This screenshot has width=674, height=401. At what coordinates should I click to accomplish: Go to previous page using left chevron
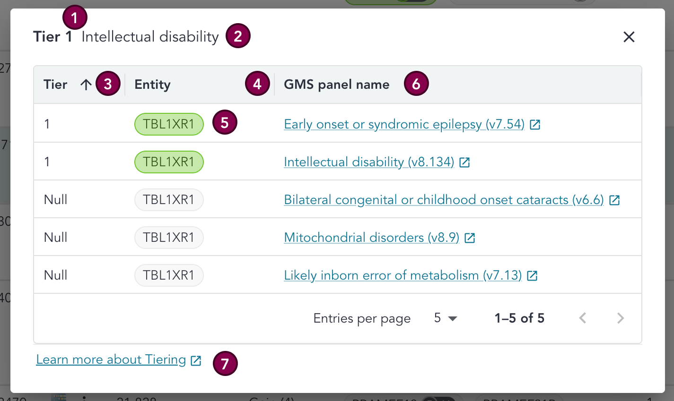click(582, 318)
